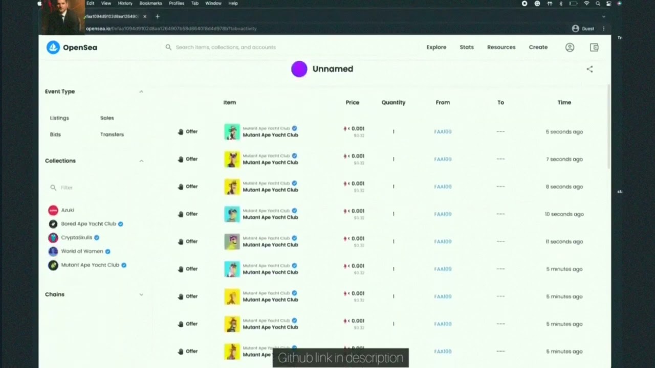This screenshot has width=655, height=368.
Task: Expand the Chains section
Action: [141, 294]
